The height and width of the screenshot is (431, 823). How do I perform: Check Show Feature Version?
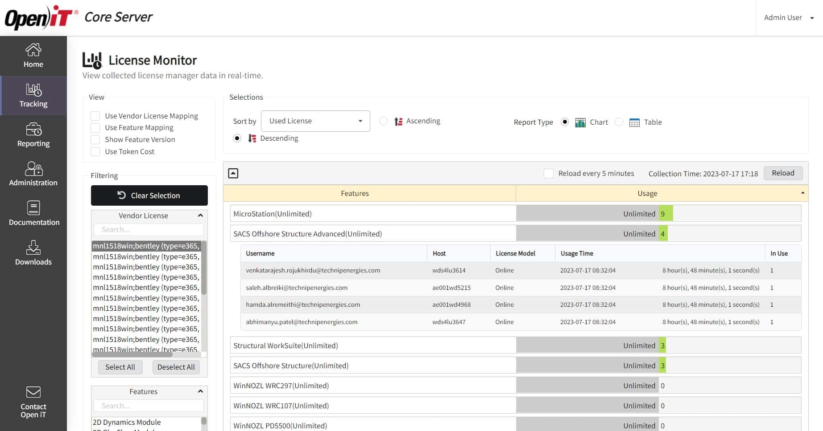(x=95, y=139)
